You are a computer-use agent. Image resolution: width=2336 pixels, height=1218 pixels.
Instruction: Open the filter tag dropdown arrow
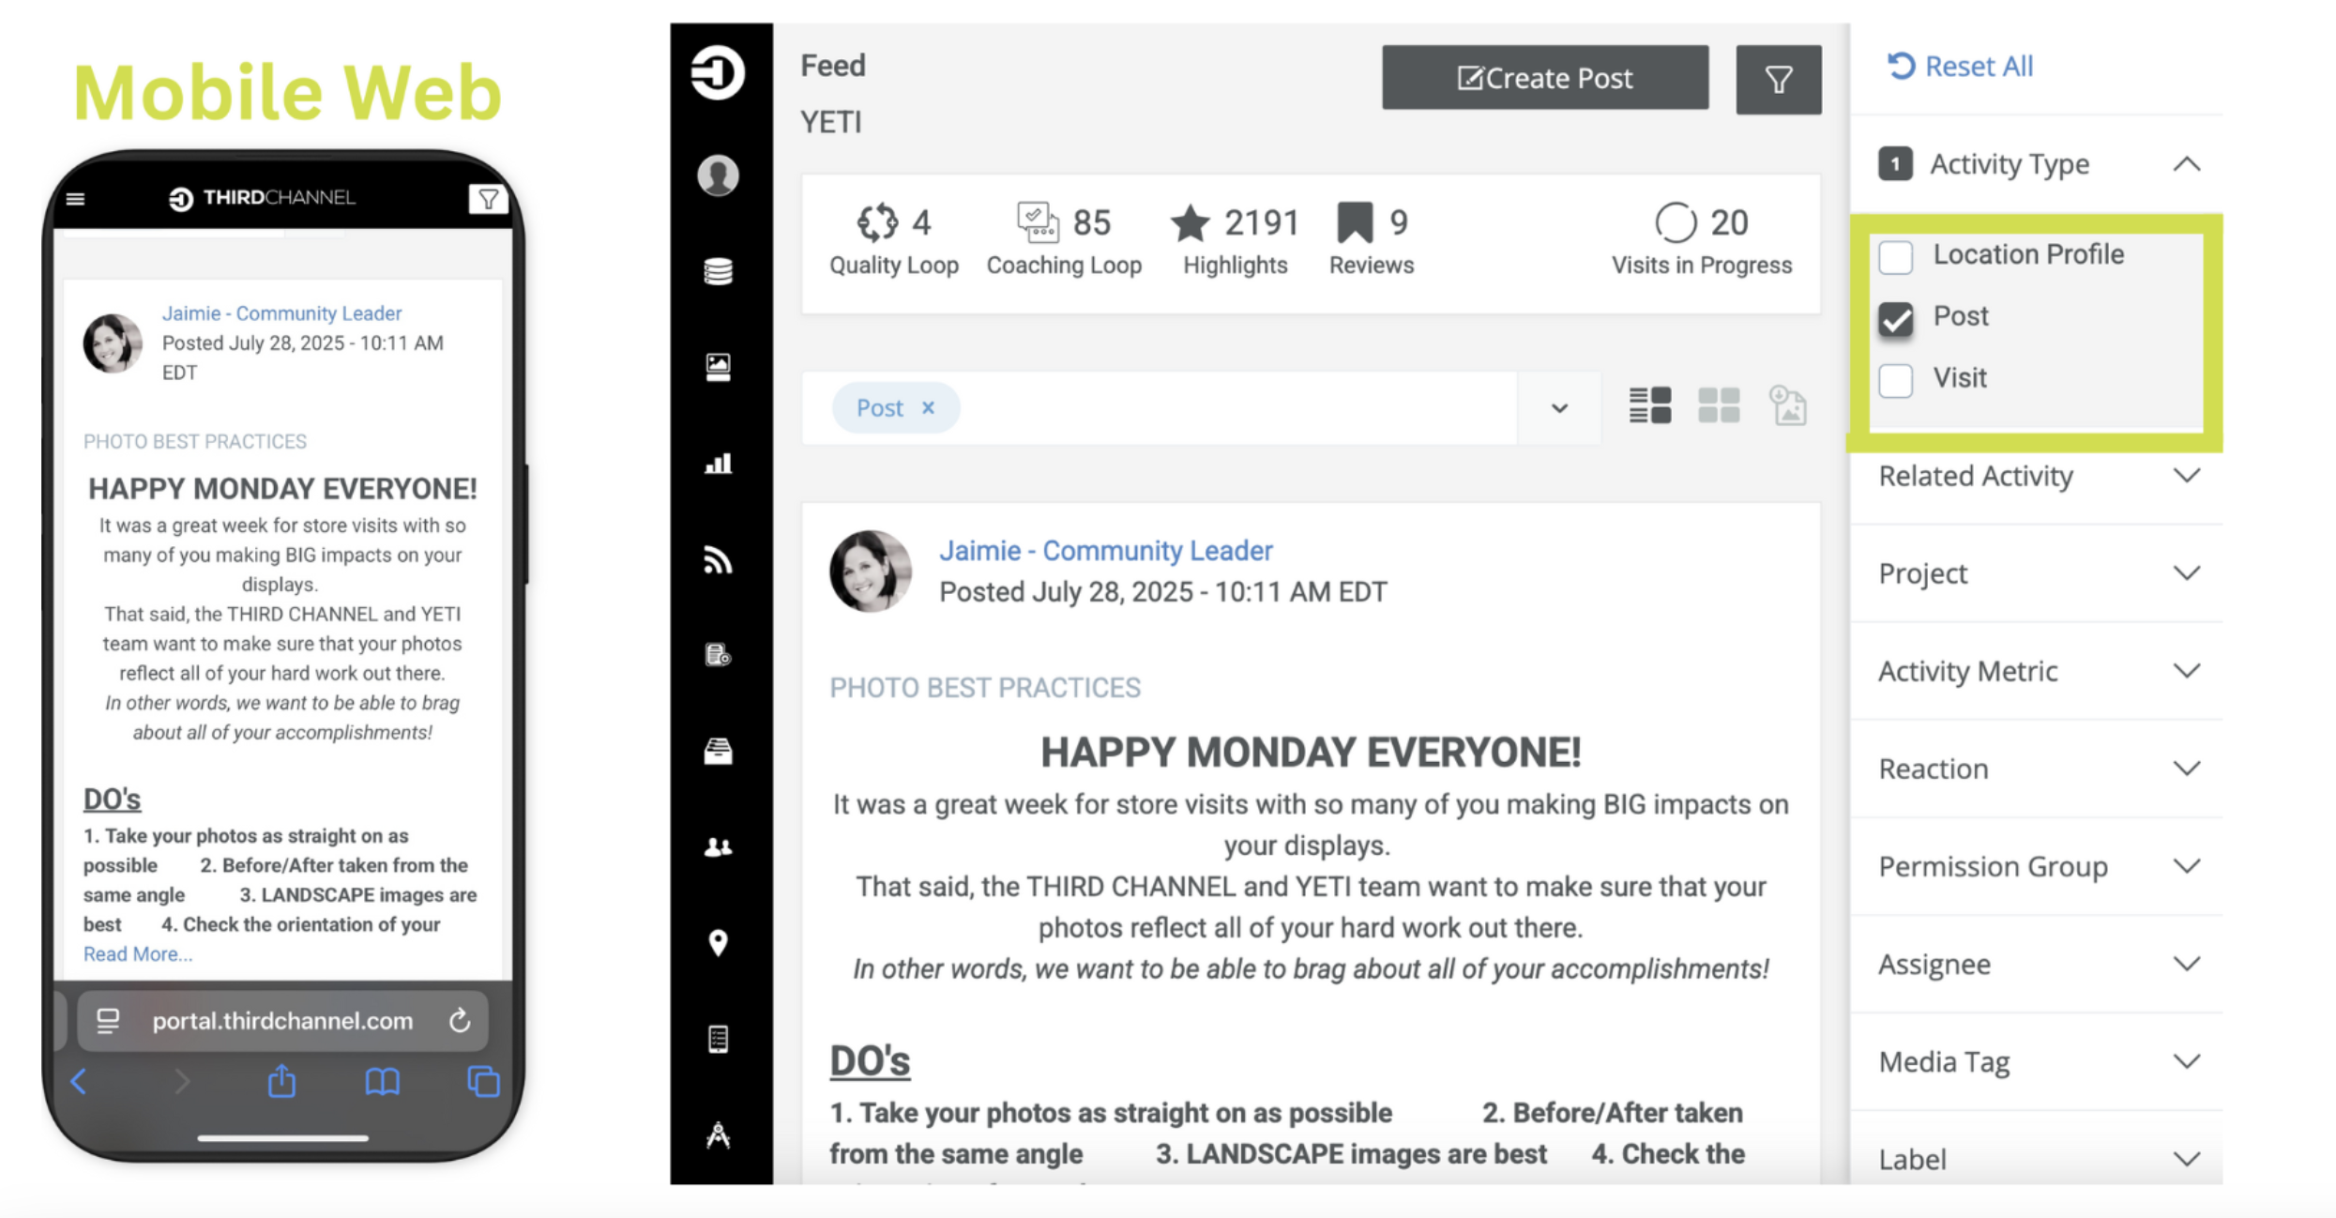click(x=1559, y=408)
